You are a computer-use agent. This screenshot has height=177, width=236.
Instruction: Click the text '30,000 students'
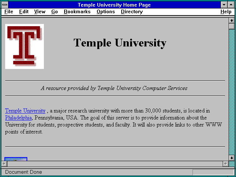pyautogui.click(x=163, y=111)
